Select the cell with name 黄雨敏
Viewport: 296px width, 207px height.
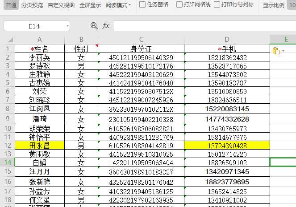[40, 154]
